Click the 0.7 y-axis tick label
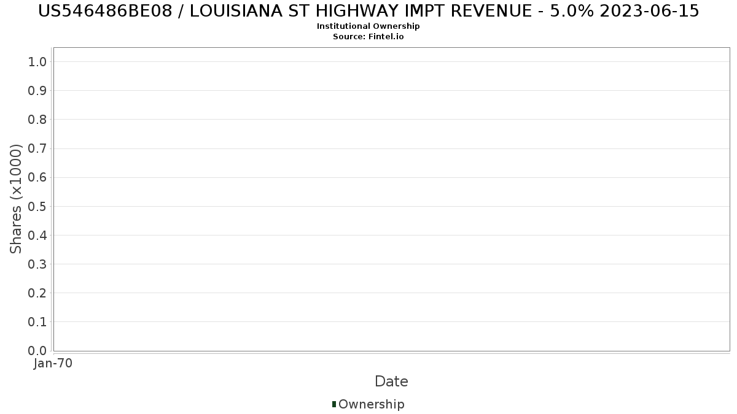Image resolution: width=737 pixels, height=414 pixels. click(x=37, y=148)
